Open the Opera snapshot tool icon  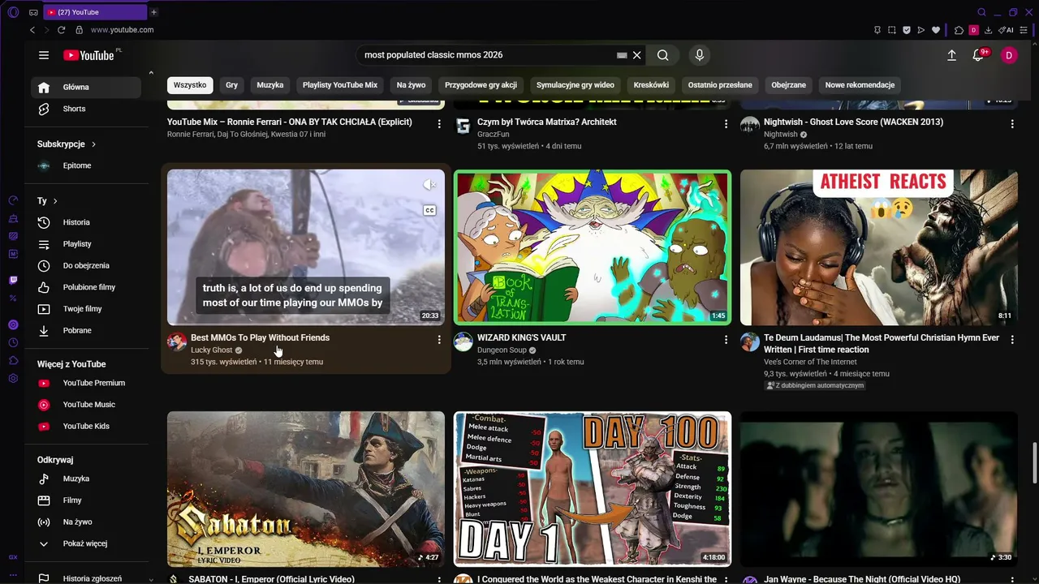point(892,30)
